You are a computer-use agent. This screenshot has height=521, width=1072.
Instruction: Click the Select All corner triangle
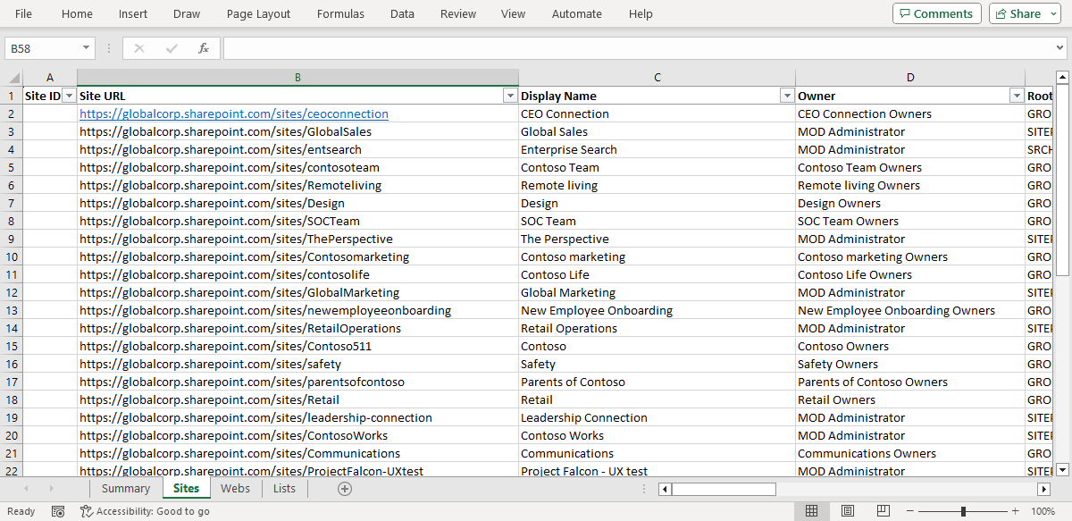pyautogui.click(x=13, y=78)
